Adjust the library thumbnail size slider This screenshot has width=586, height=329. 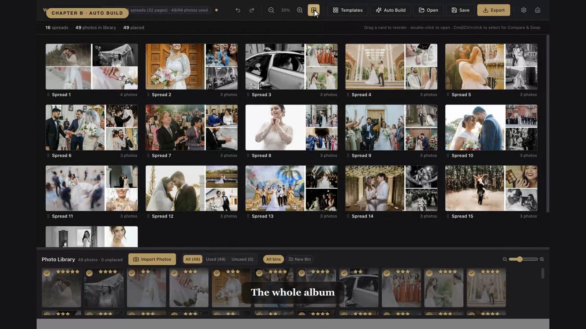pos(523,259)
